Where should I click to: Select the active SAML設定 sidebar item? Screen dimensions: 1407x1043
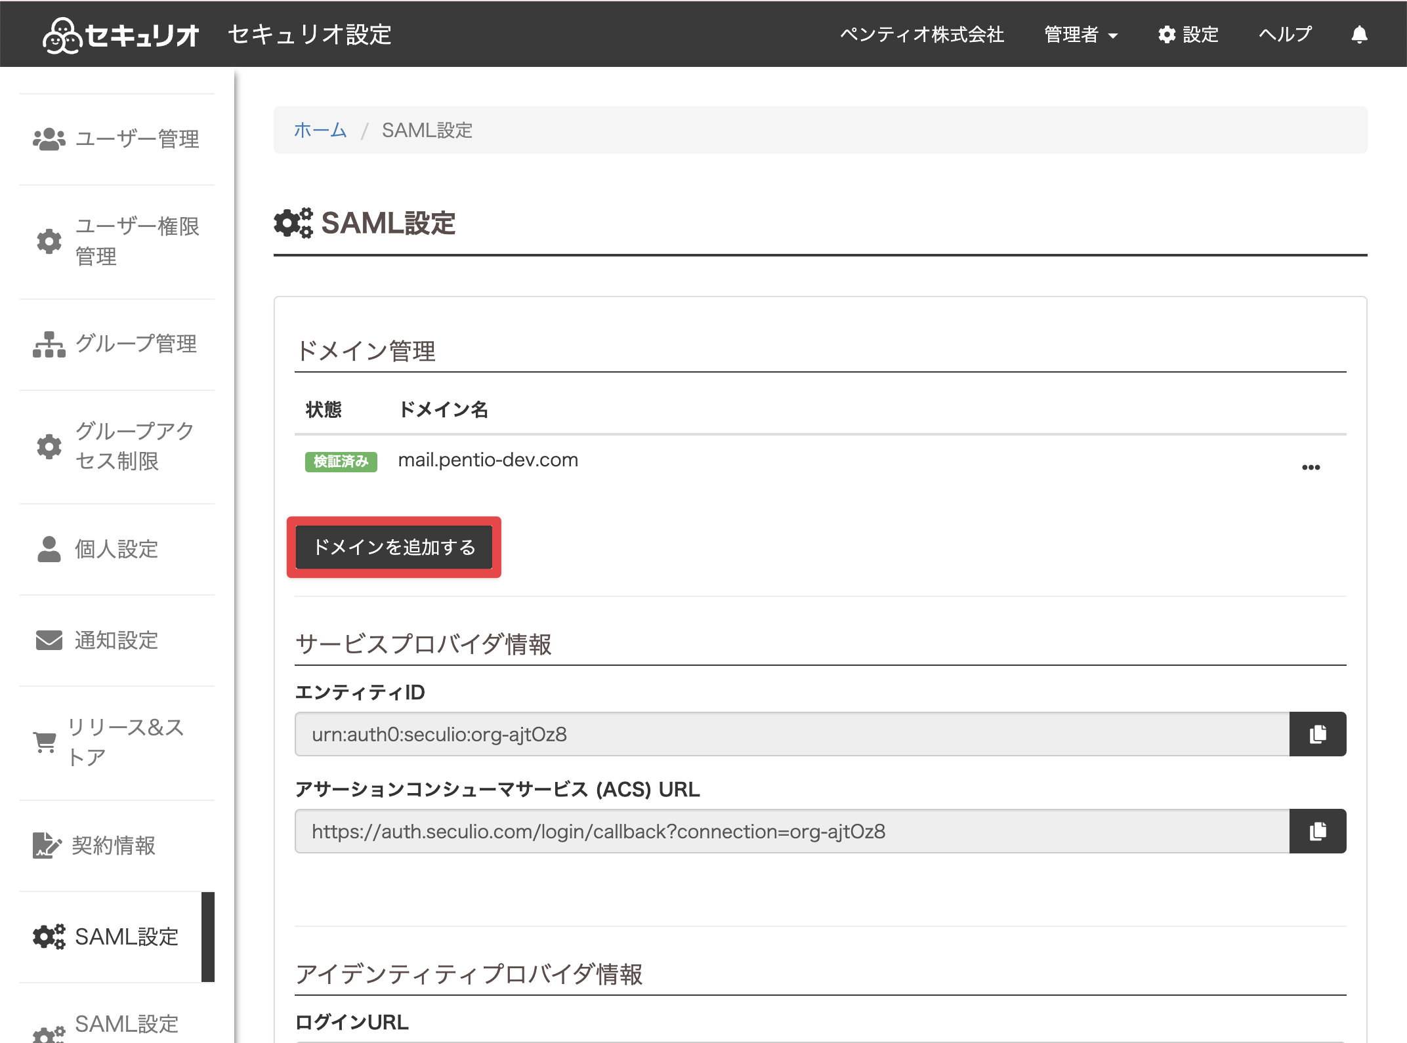pos(117,937)
